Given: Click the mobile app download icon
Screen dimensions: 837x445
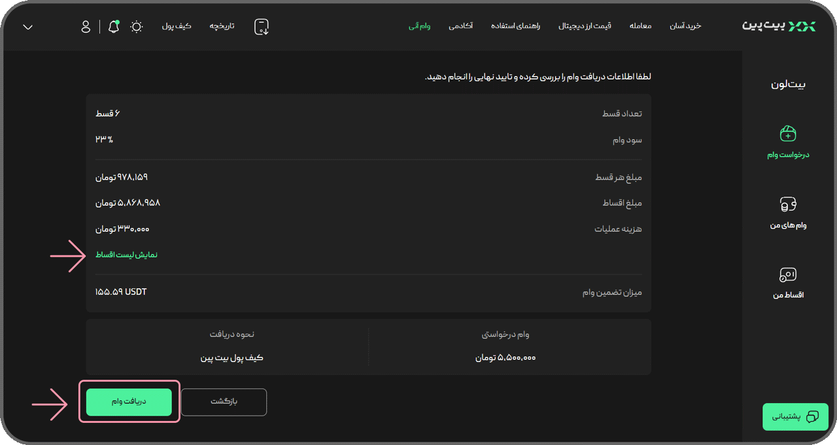Looking at the screenshot, I should point(261,27).
